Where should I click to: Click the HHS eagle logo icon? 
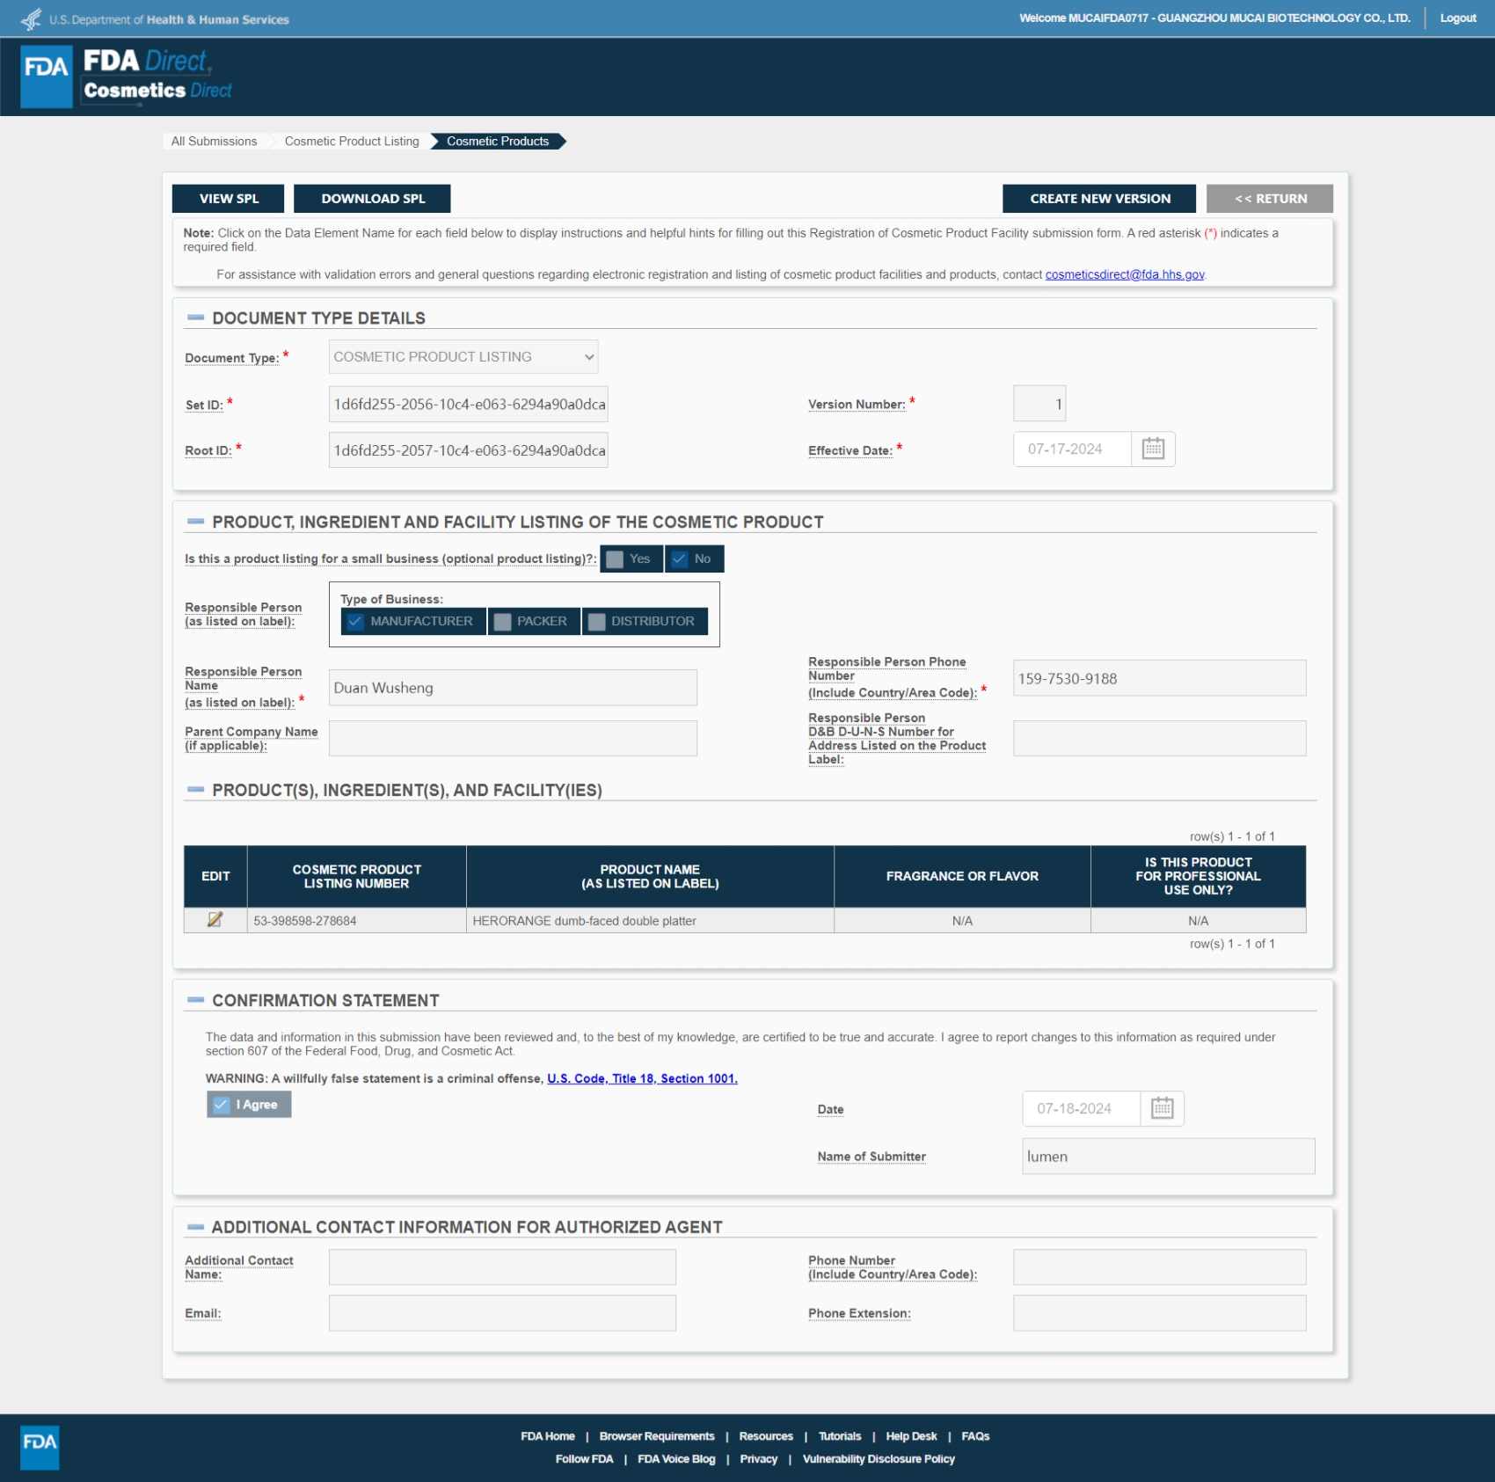[31, 18]
